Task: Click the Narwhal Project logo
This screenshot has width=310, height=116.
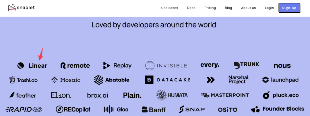Action: click(239, 79)
